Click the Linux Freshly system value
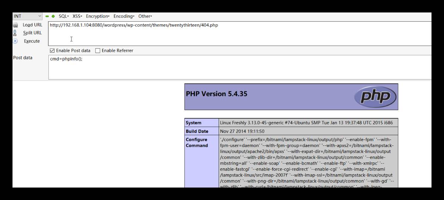 [x=306, y=123]
